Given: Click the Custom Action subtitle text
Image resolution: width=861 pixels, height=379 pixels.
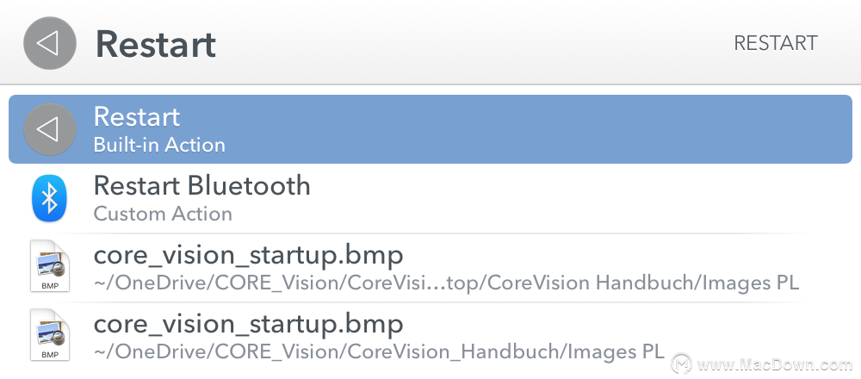Looking at the screenshot, I should pos(163,214).
